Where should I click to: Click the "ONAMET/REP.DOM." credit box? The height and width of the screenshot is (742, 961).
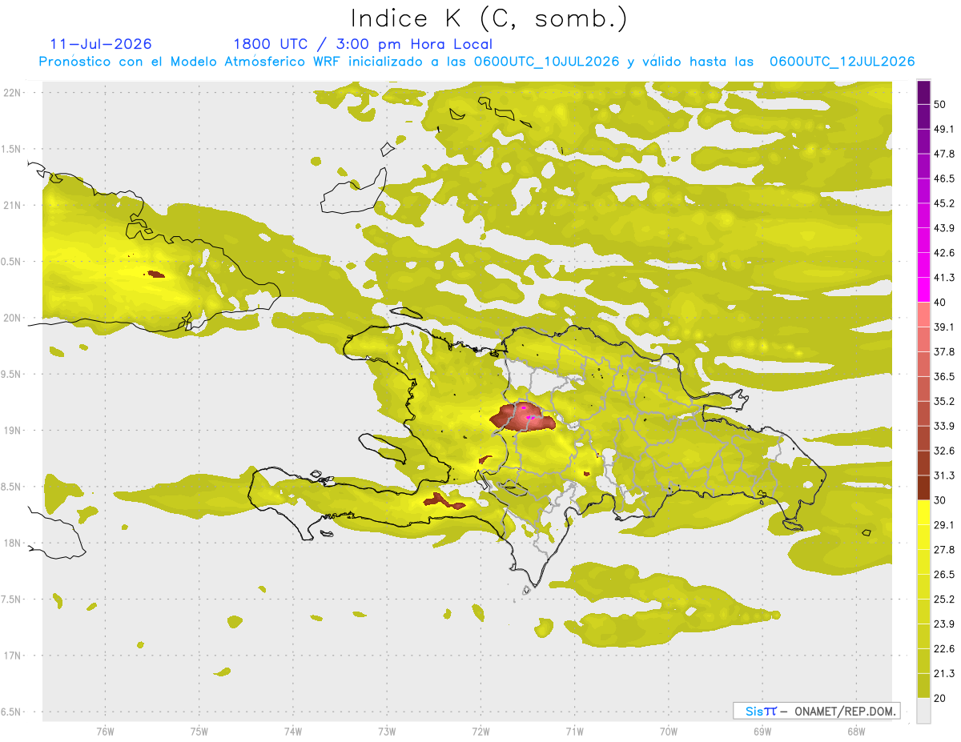[x=816, y=711]
